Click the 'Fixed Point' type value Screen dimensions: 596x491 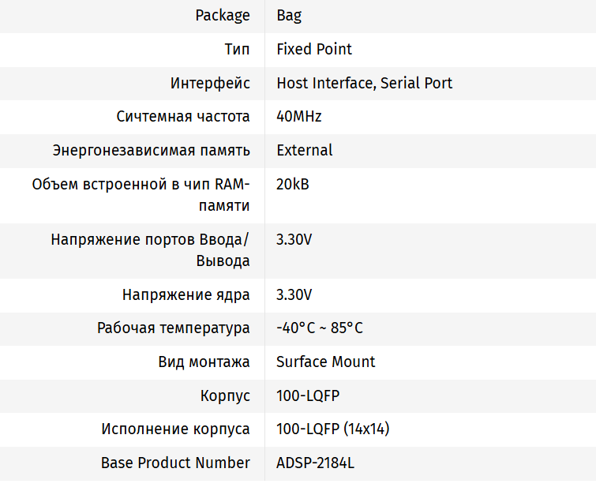pyautogui.click(x=314, y=49)
